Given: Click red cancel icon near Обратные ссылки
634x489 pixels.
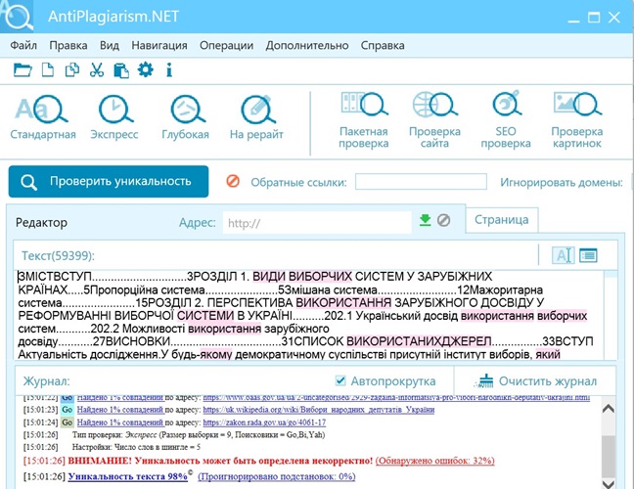Looking at the screenshot, I should coord(233,181).
